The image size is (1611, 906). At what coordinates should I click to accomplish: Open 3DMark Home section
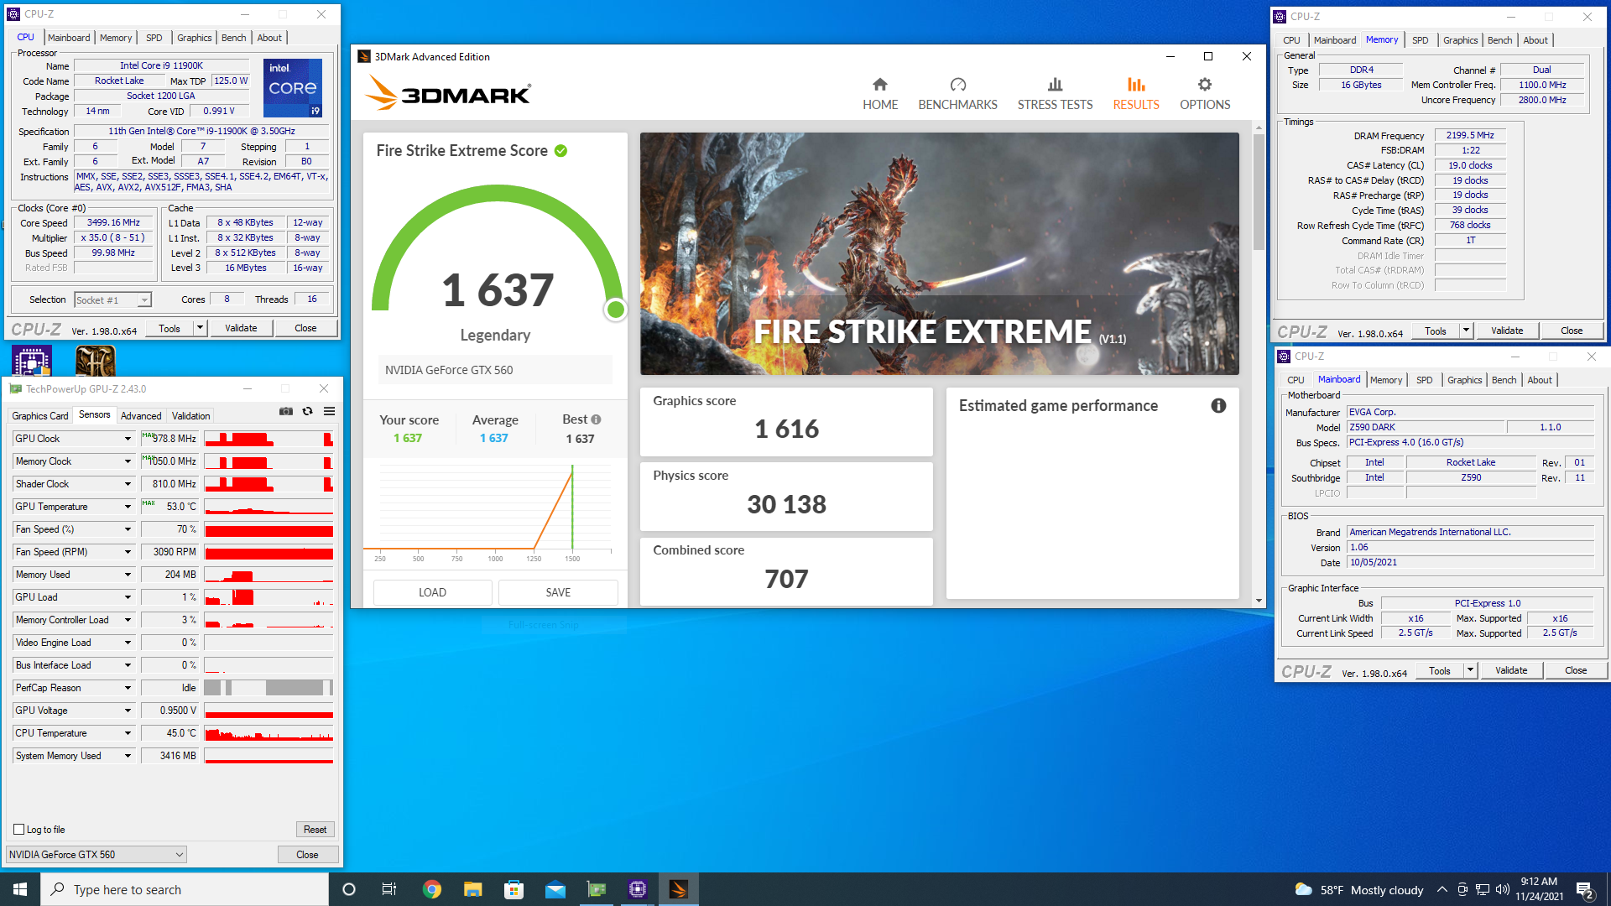coord(879,94)
